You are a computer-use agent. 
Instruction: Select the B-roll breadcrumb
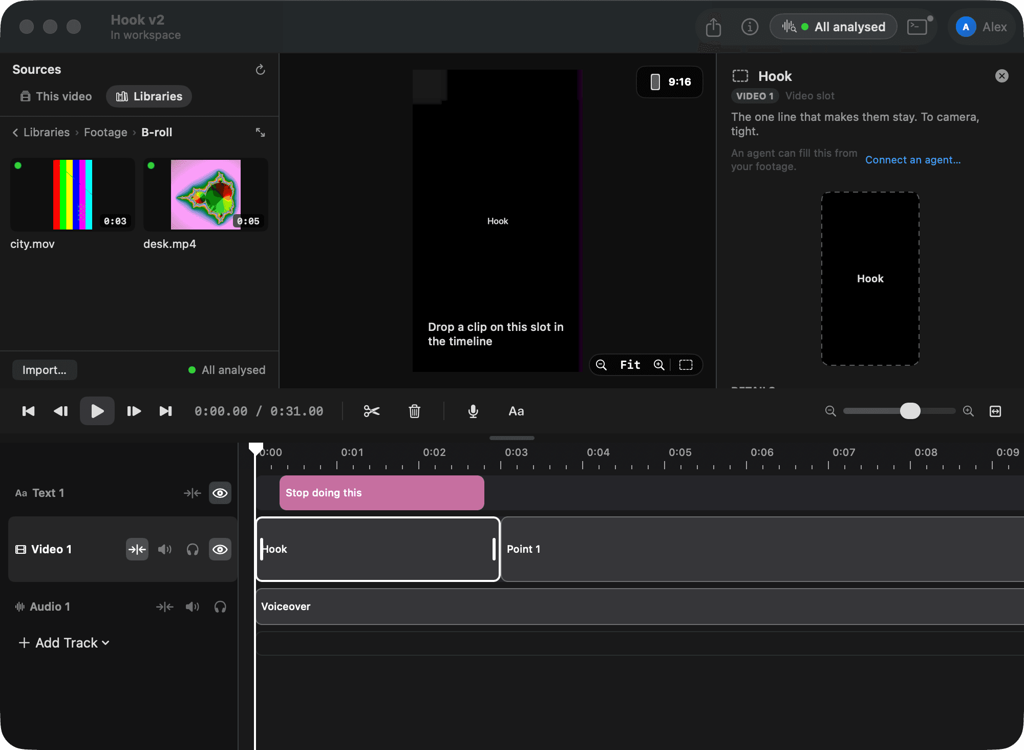(x=157, y=132)
